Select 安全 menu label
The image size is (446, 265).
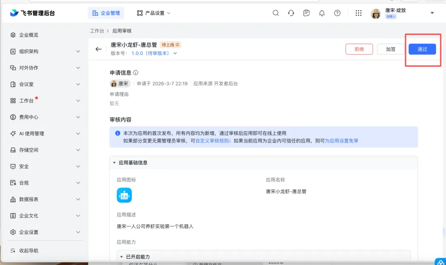click(x=24, y=167)
